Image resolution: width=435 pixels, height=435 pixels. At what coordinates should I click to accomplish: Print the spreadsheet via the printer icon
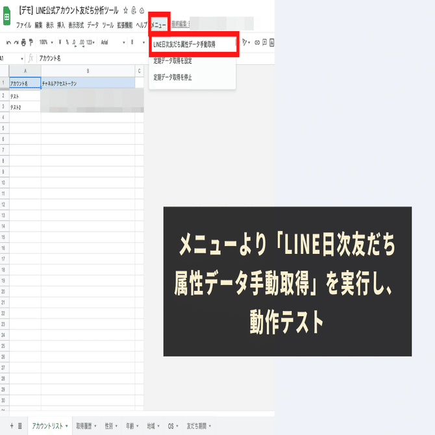tap(23, 42)
